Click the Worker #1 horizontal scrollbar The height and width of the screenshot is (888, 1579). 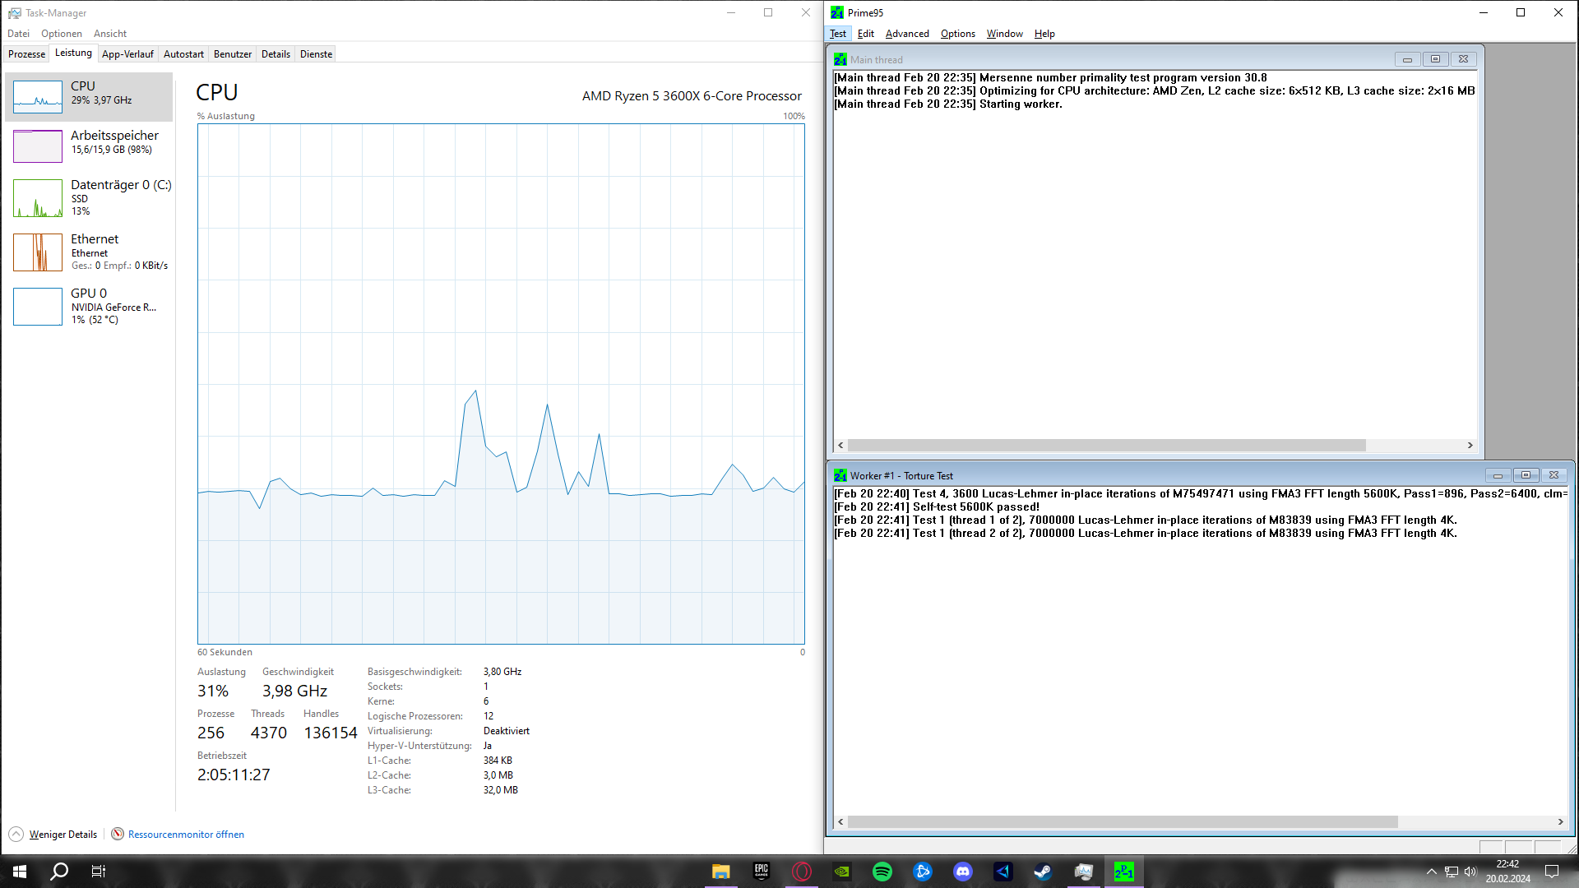tap(1123, 821)
